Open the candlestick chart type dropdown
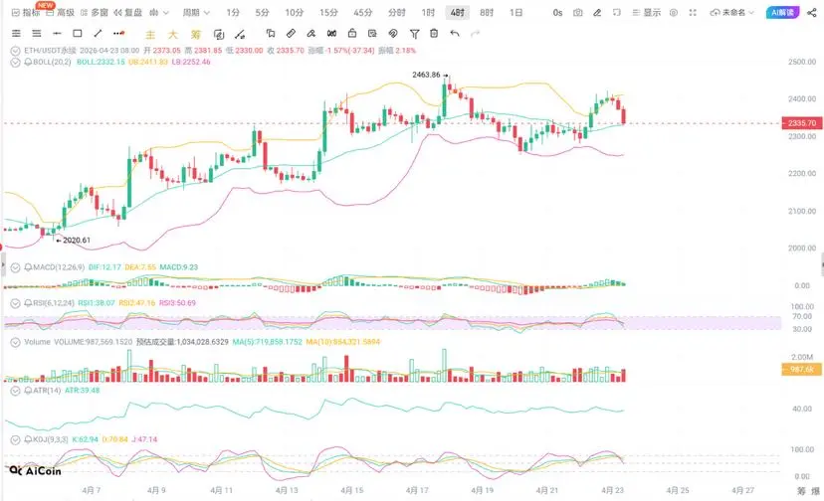This screenshot has height=501, width=824. (x=158, y=12)
